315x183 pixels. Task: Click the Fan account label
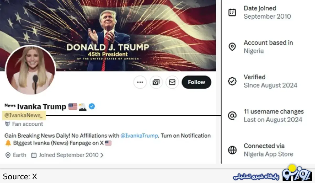point(27,124)
